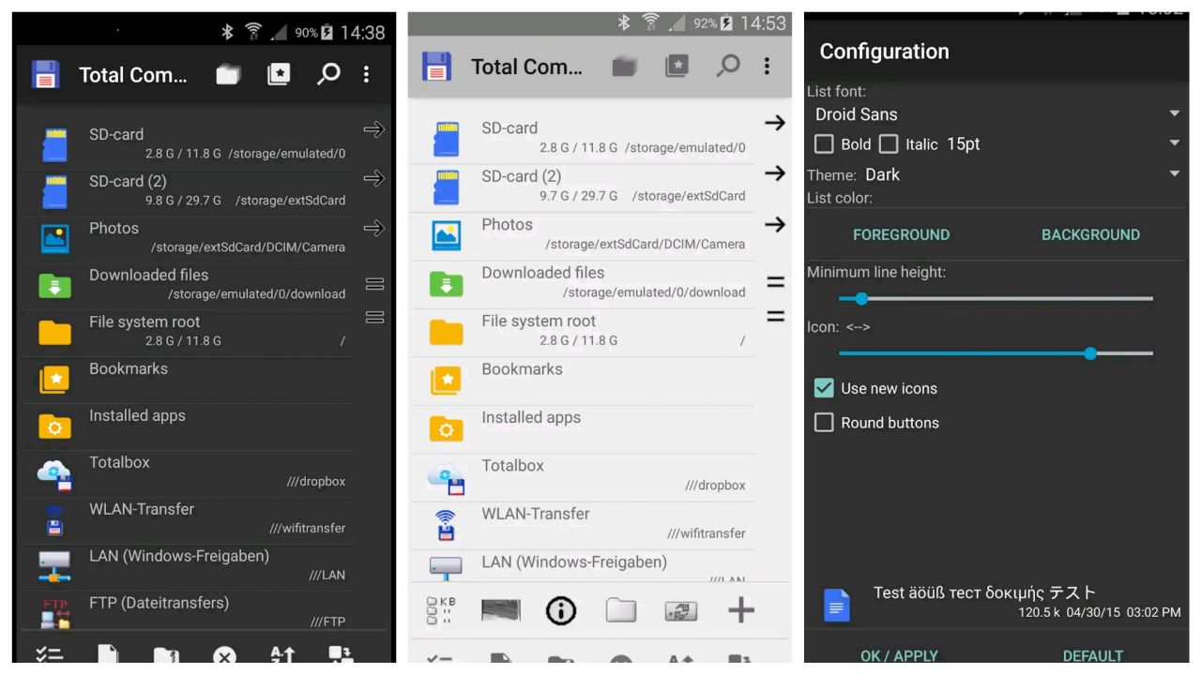Tap the copy file icon in dark bottom toolbar
The image size is (1201, 674).
click(109, 656)
